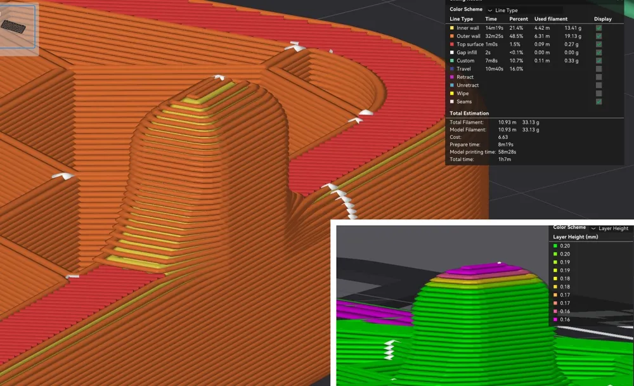Open the Color Scheme Line Type dropdown
The width and height of the screenshot is (634, 386).
click(525, 10)
